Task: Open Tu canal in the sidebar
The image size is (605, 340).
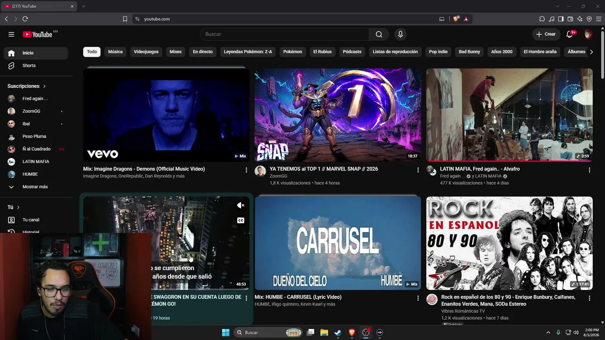Action: [x=36, y=220]
